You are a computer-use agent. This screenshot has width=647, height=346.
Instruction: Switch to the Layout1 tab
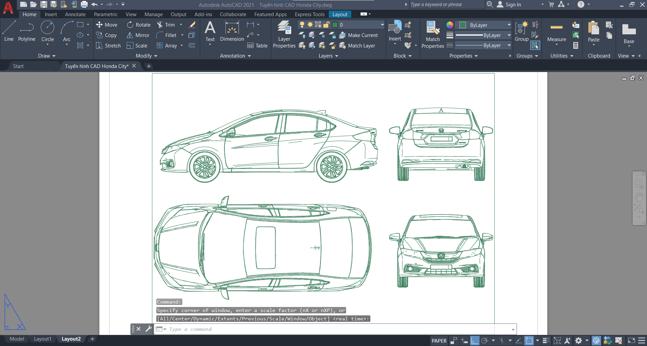[42, 339]
